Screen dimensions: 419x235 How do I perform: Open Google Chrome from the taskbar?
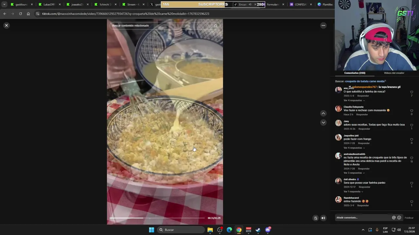[239, 230]
